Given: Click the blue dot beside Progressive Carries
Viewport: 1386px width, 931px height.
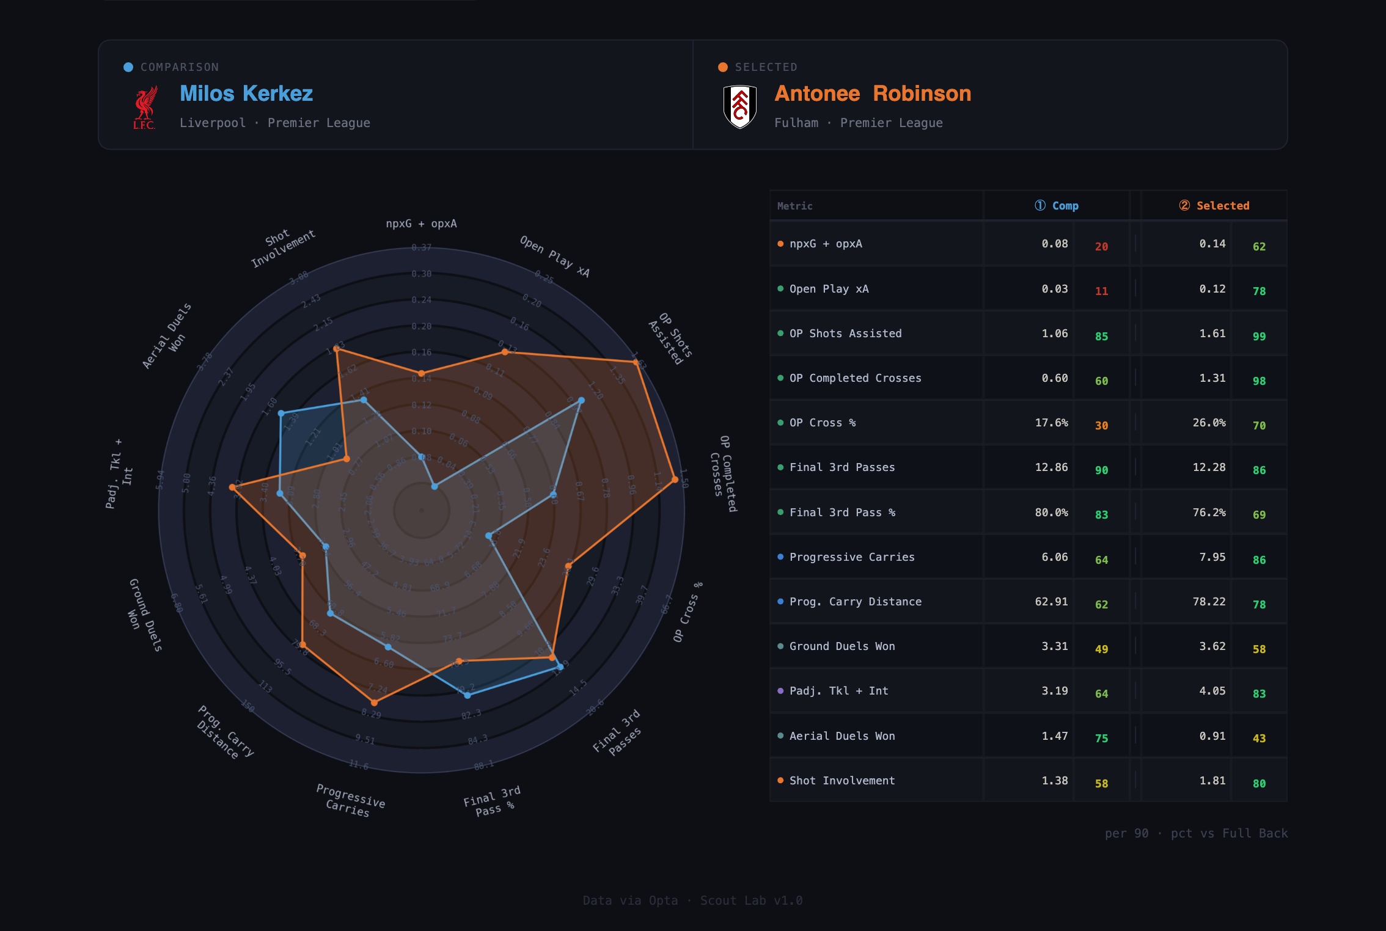Looking at the screenshot, I should 780,557.
